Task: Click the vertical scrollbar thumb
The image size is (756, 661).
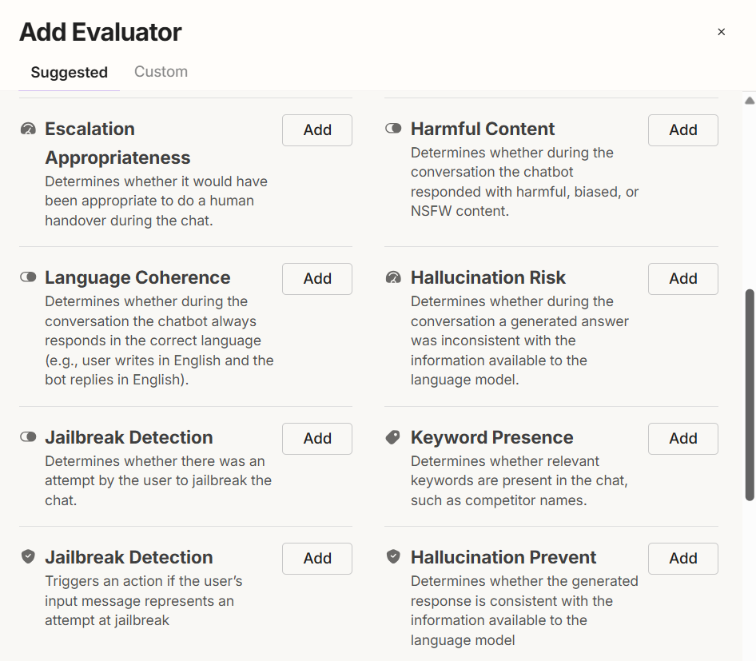Action: (749, 395)
